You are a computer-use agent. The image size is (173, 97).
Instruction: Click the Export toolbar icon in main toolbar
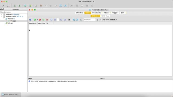tap(65, 6)
